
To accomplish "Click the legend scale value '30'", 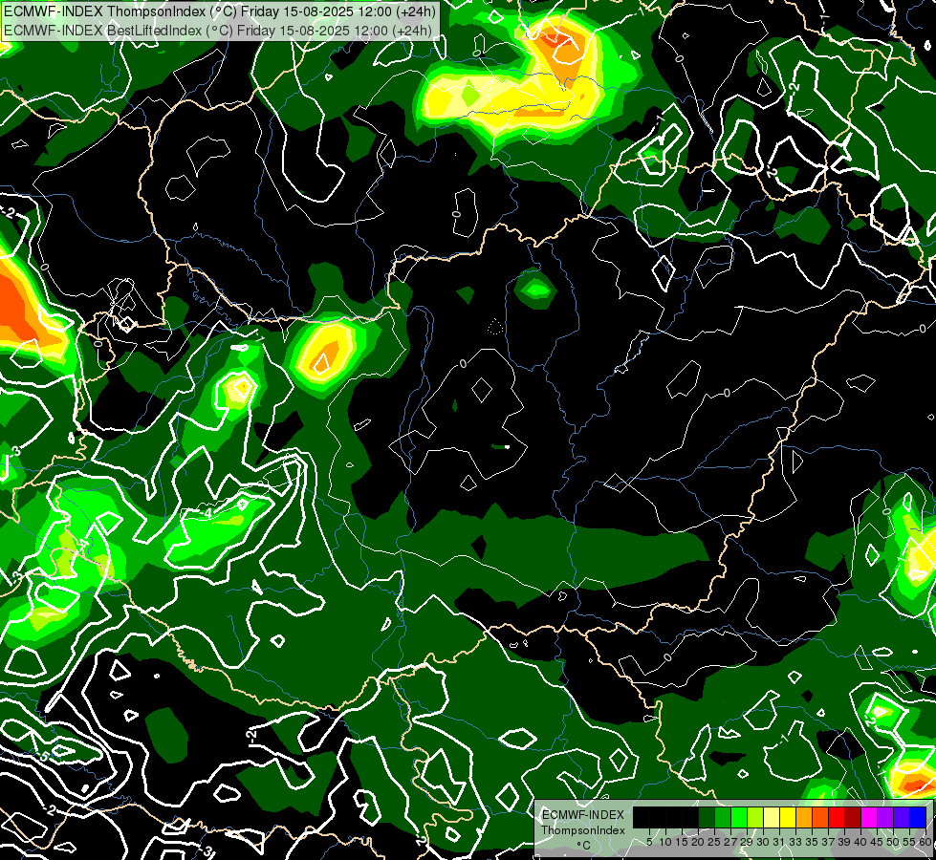I will point(763,842).
